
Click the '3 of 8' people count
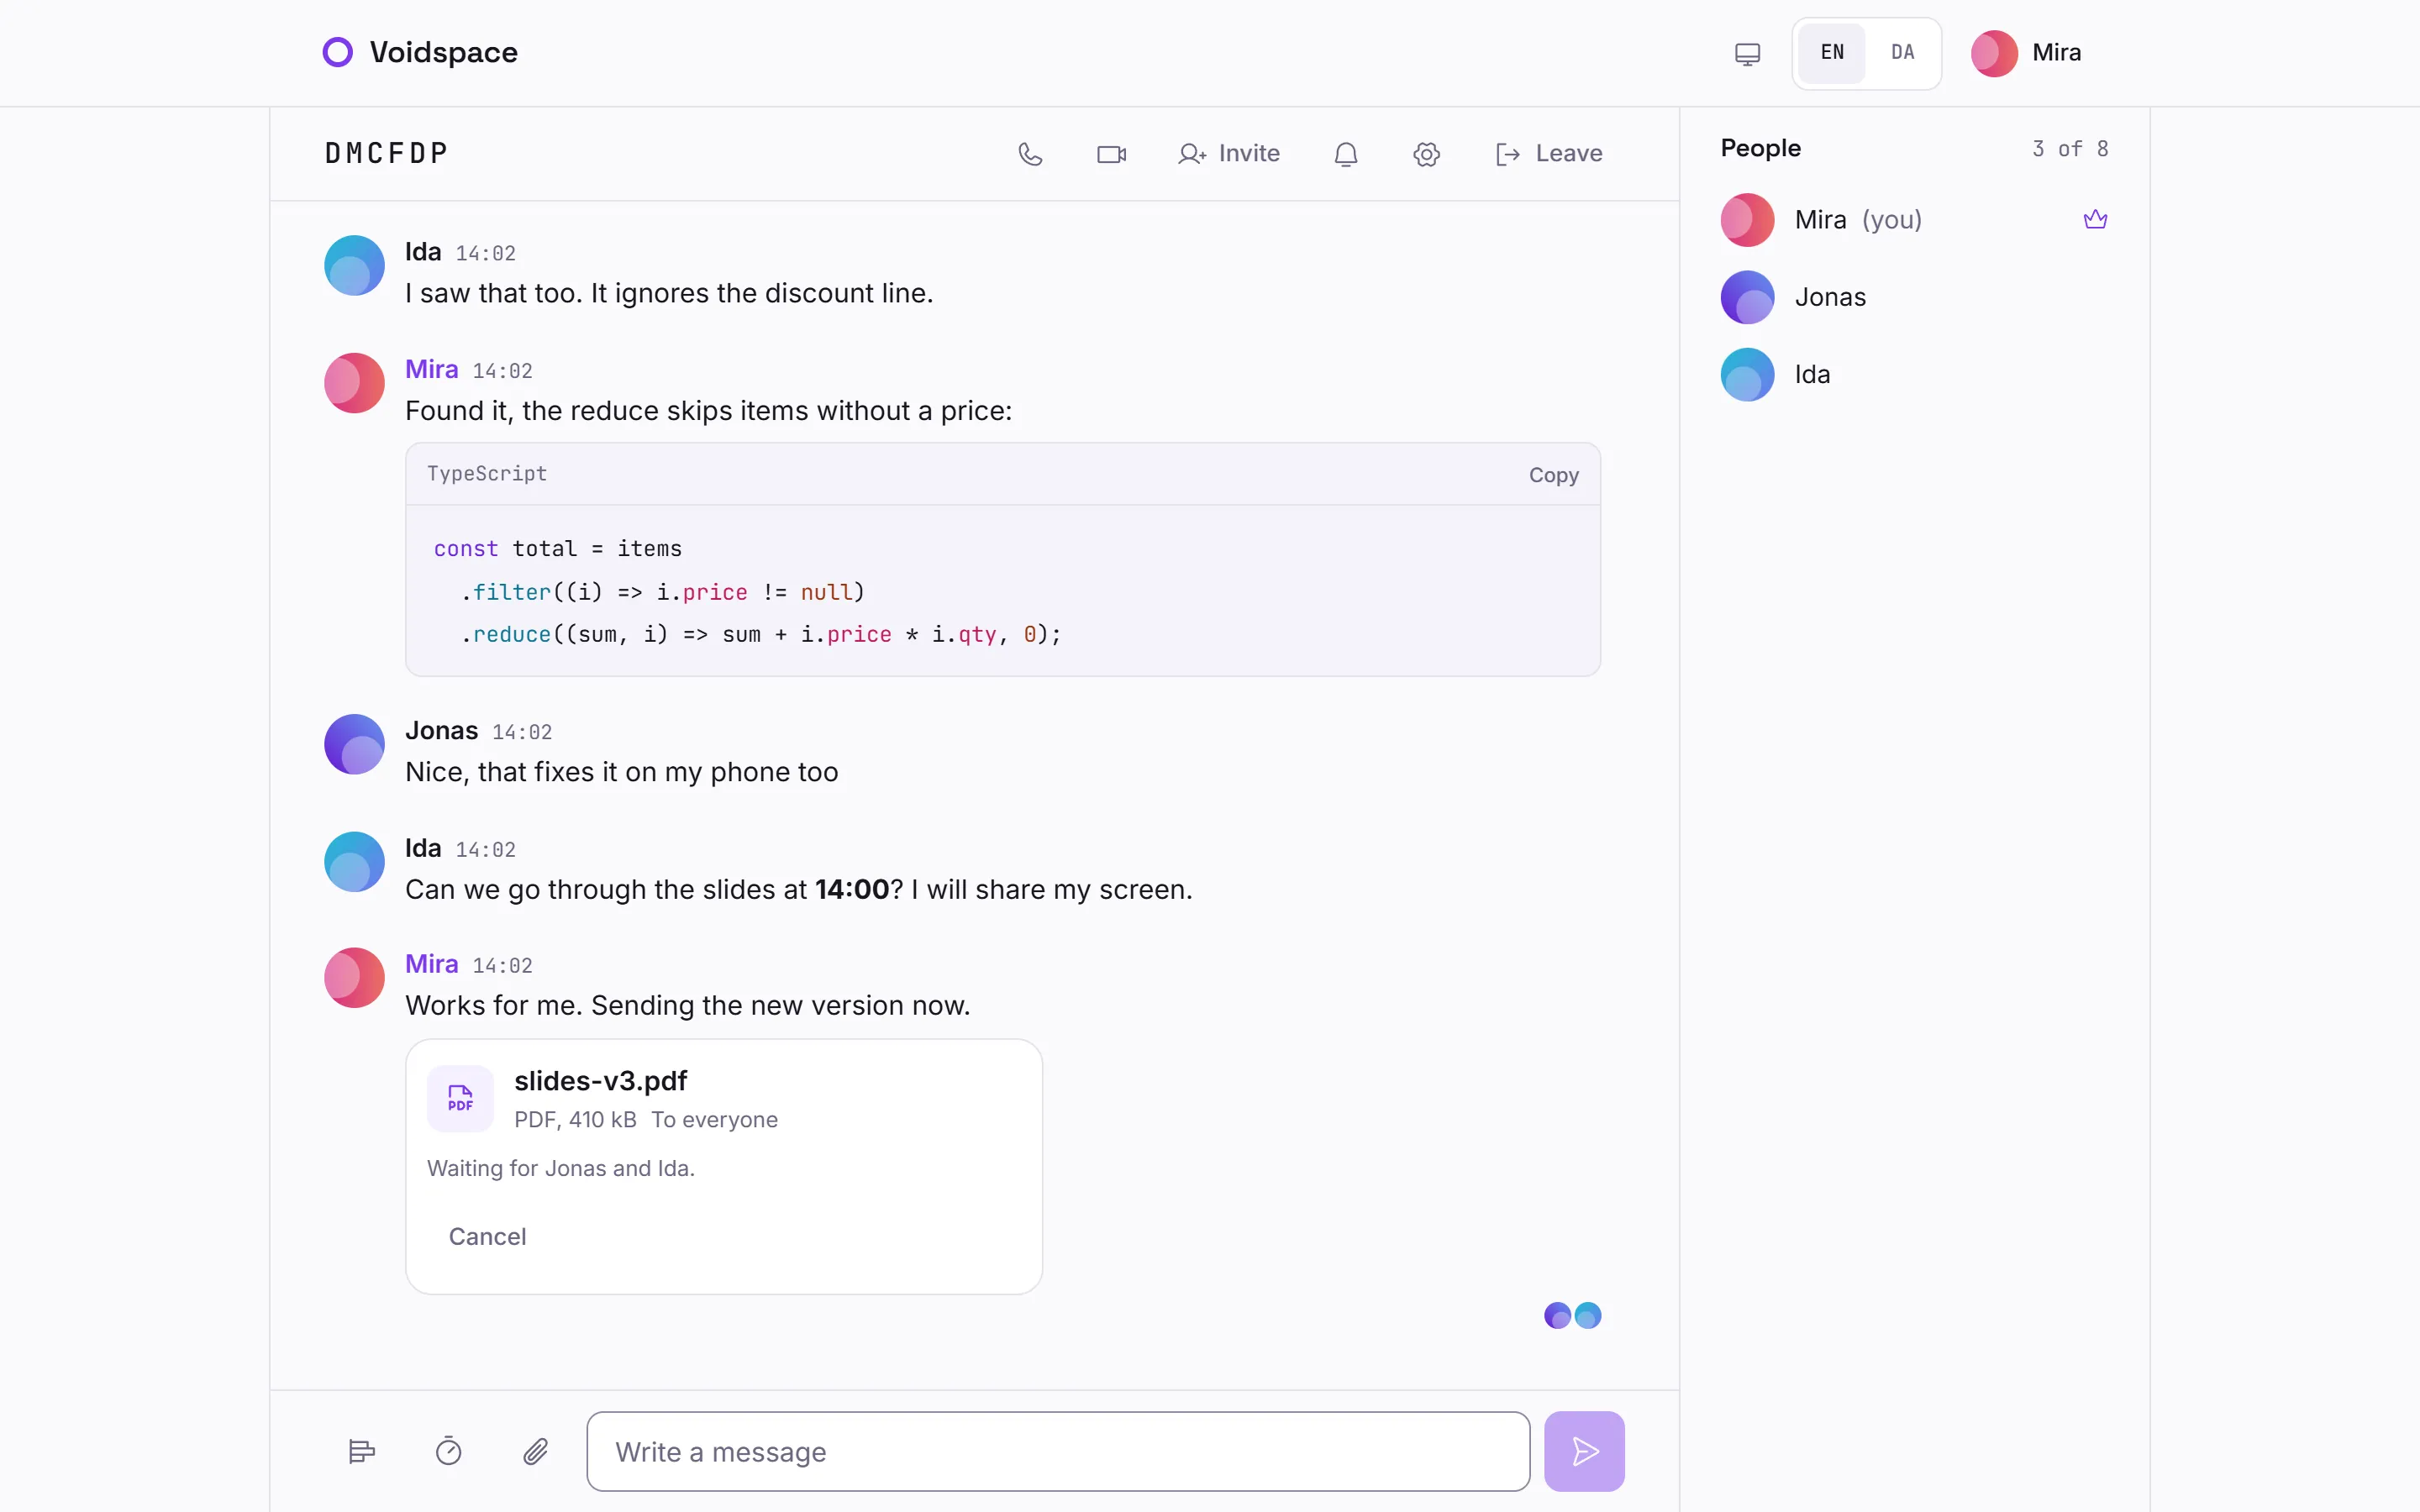pos(2070,149)
